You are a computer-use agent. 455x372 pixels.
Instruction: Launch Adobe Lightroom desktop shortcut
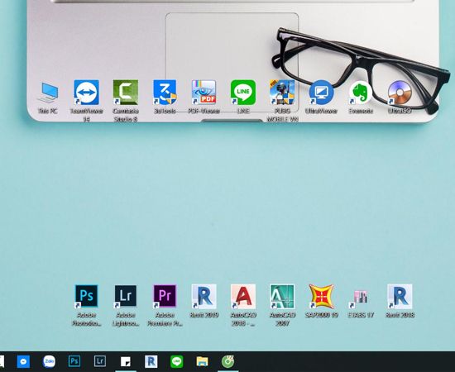pyautogui.click(x=126, y=296)
